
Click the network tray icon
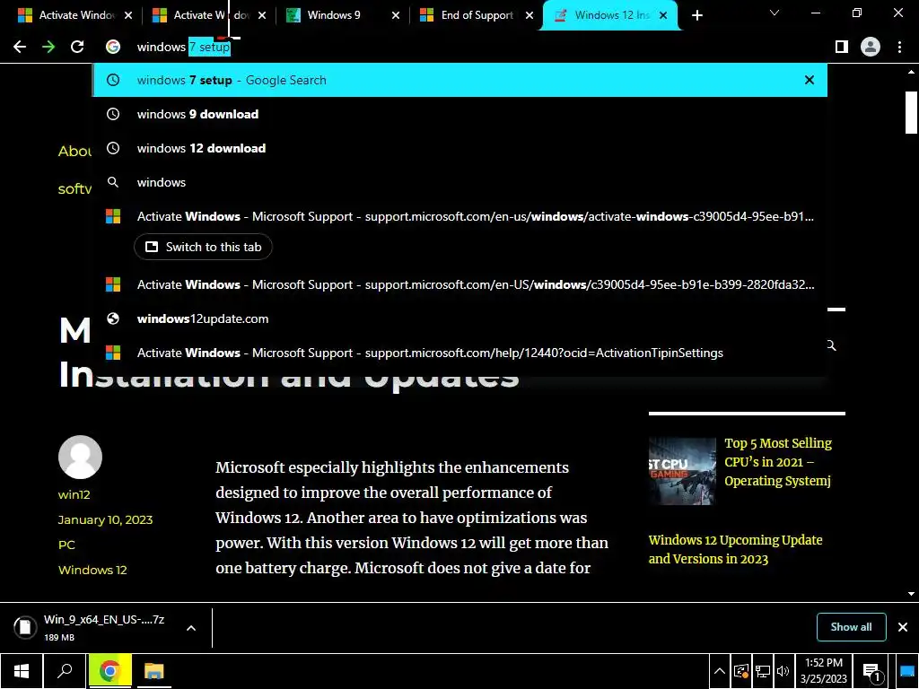(x=763, y=671)
